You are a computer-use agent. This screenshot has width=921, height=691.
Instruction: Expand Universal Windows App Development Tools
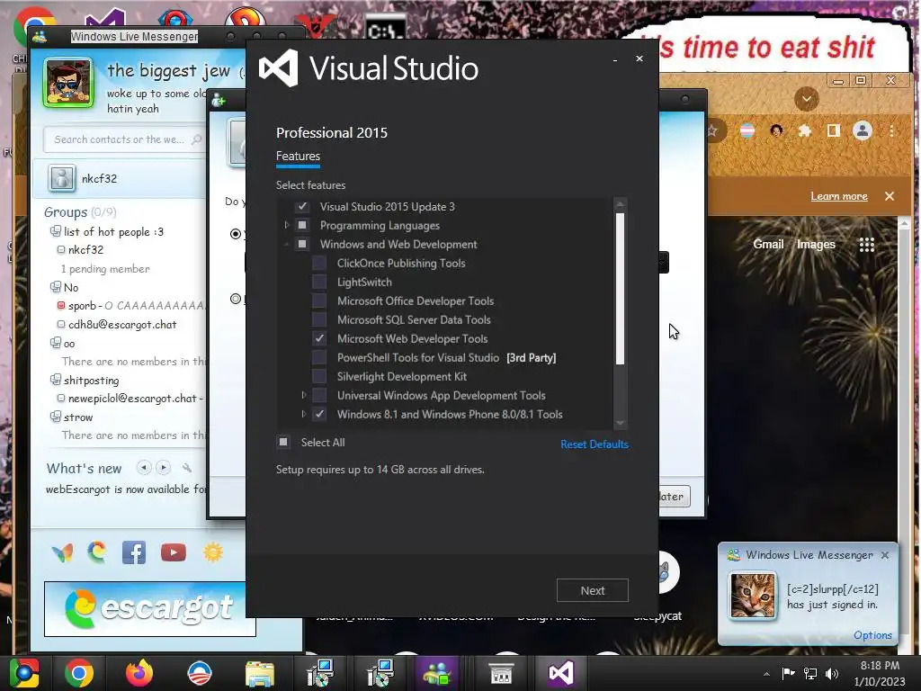click(304, 395)
